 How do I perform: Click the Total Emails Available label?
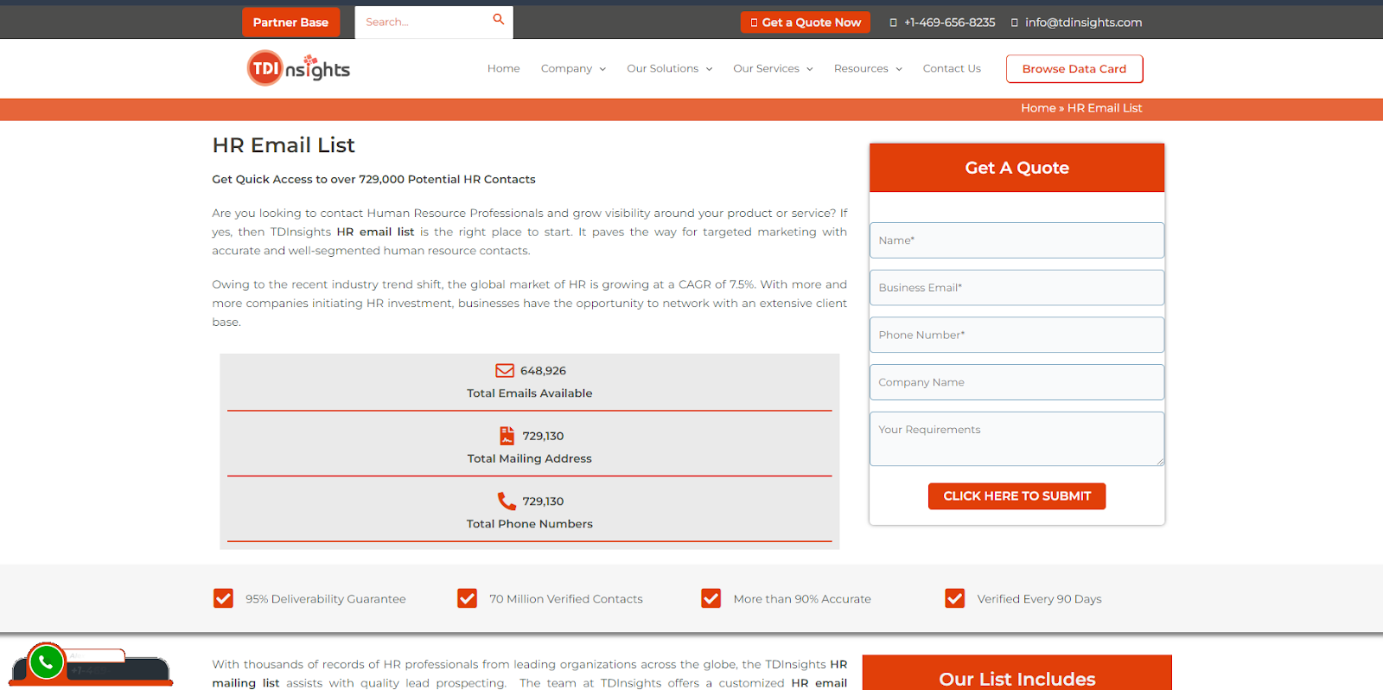point(529,393)
